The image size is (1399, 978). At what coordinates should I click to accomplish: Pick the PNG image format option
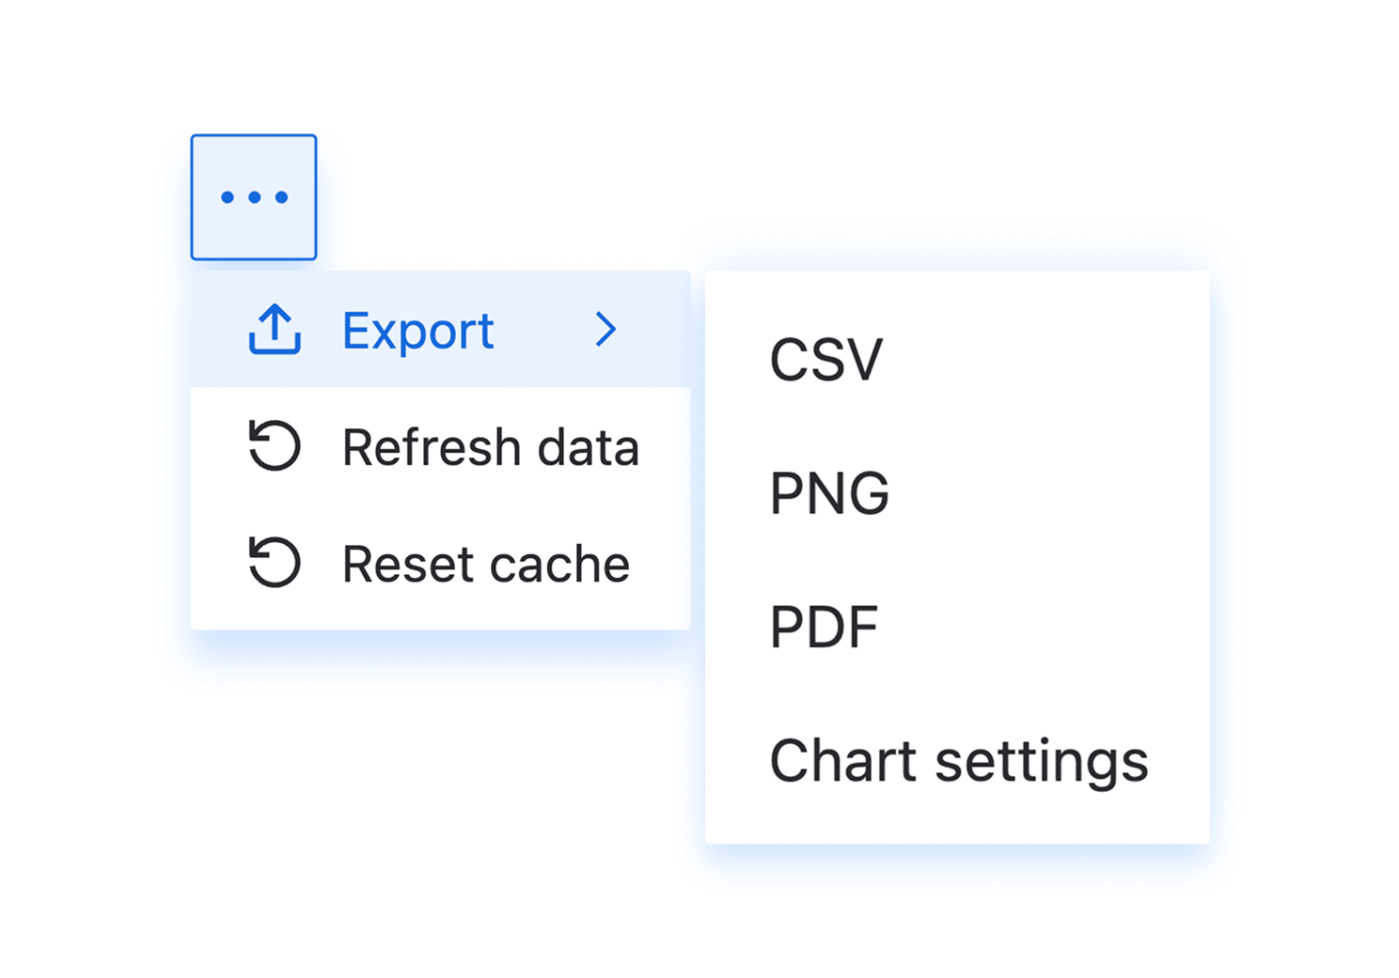829,493
